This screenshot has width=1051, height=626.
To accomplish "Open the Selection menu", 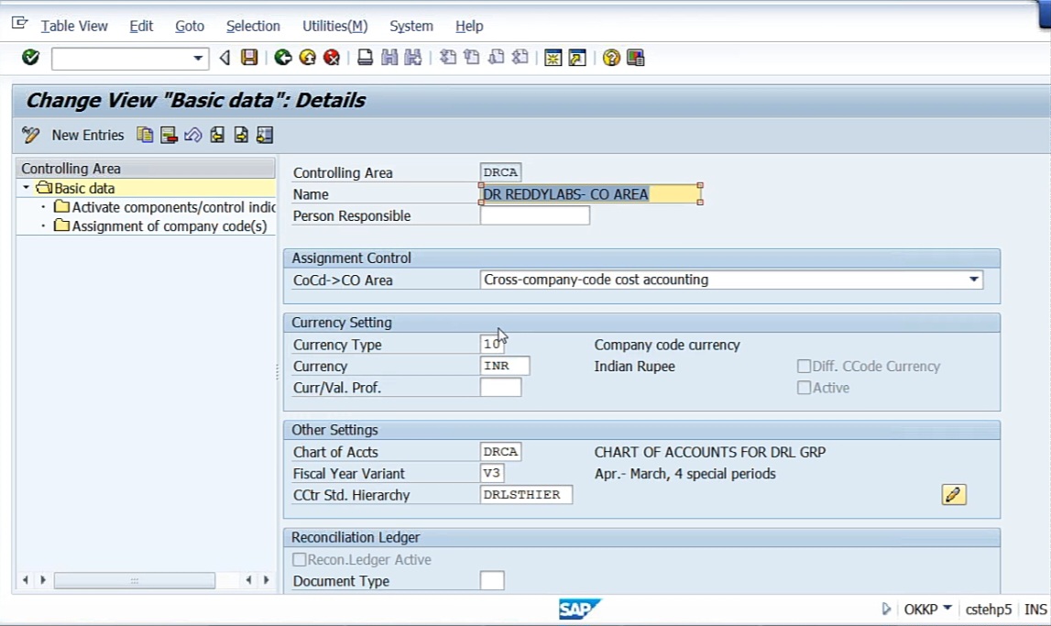I will click(253, 27).
